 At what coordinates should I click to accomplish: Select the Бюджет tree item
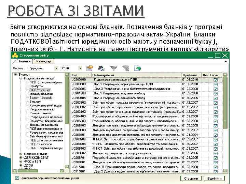tap(35, 102)
